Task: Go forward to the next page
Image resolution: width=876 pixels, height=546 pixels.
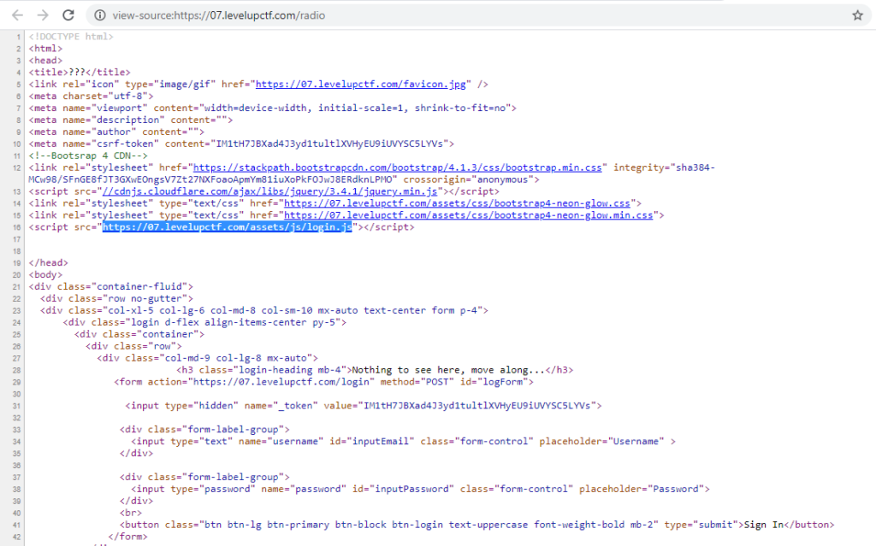Action: [43, 15]
